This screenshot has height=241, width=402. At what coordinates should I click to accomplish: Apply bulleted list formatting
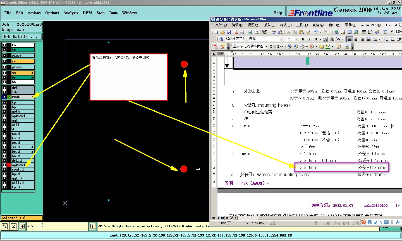point(393,39)
